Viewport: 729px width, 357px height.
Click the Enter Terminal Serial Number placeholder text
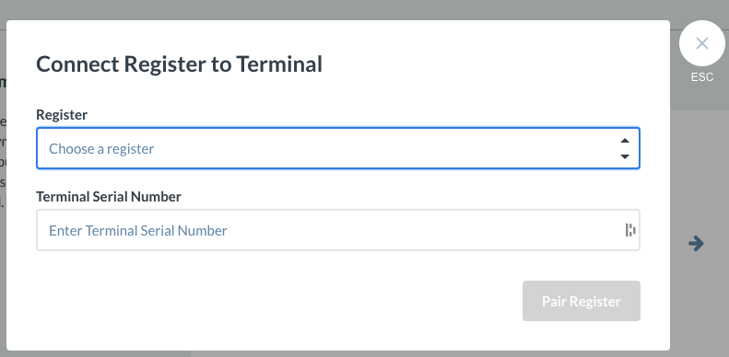[x=138, y=231]
